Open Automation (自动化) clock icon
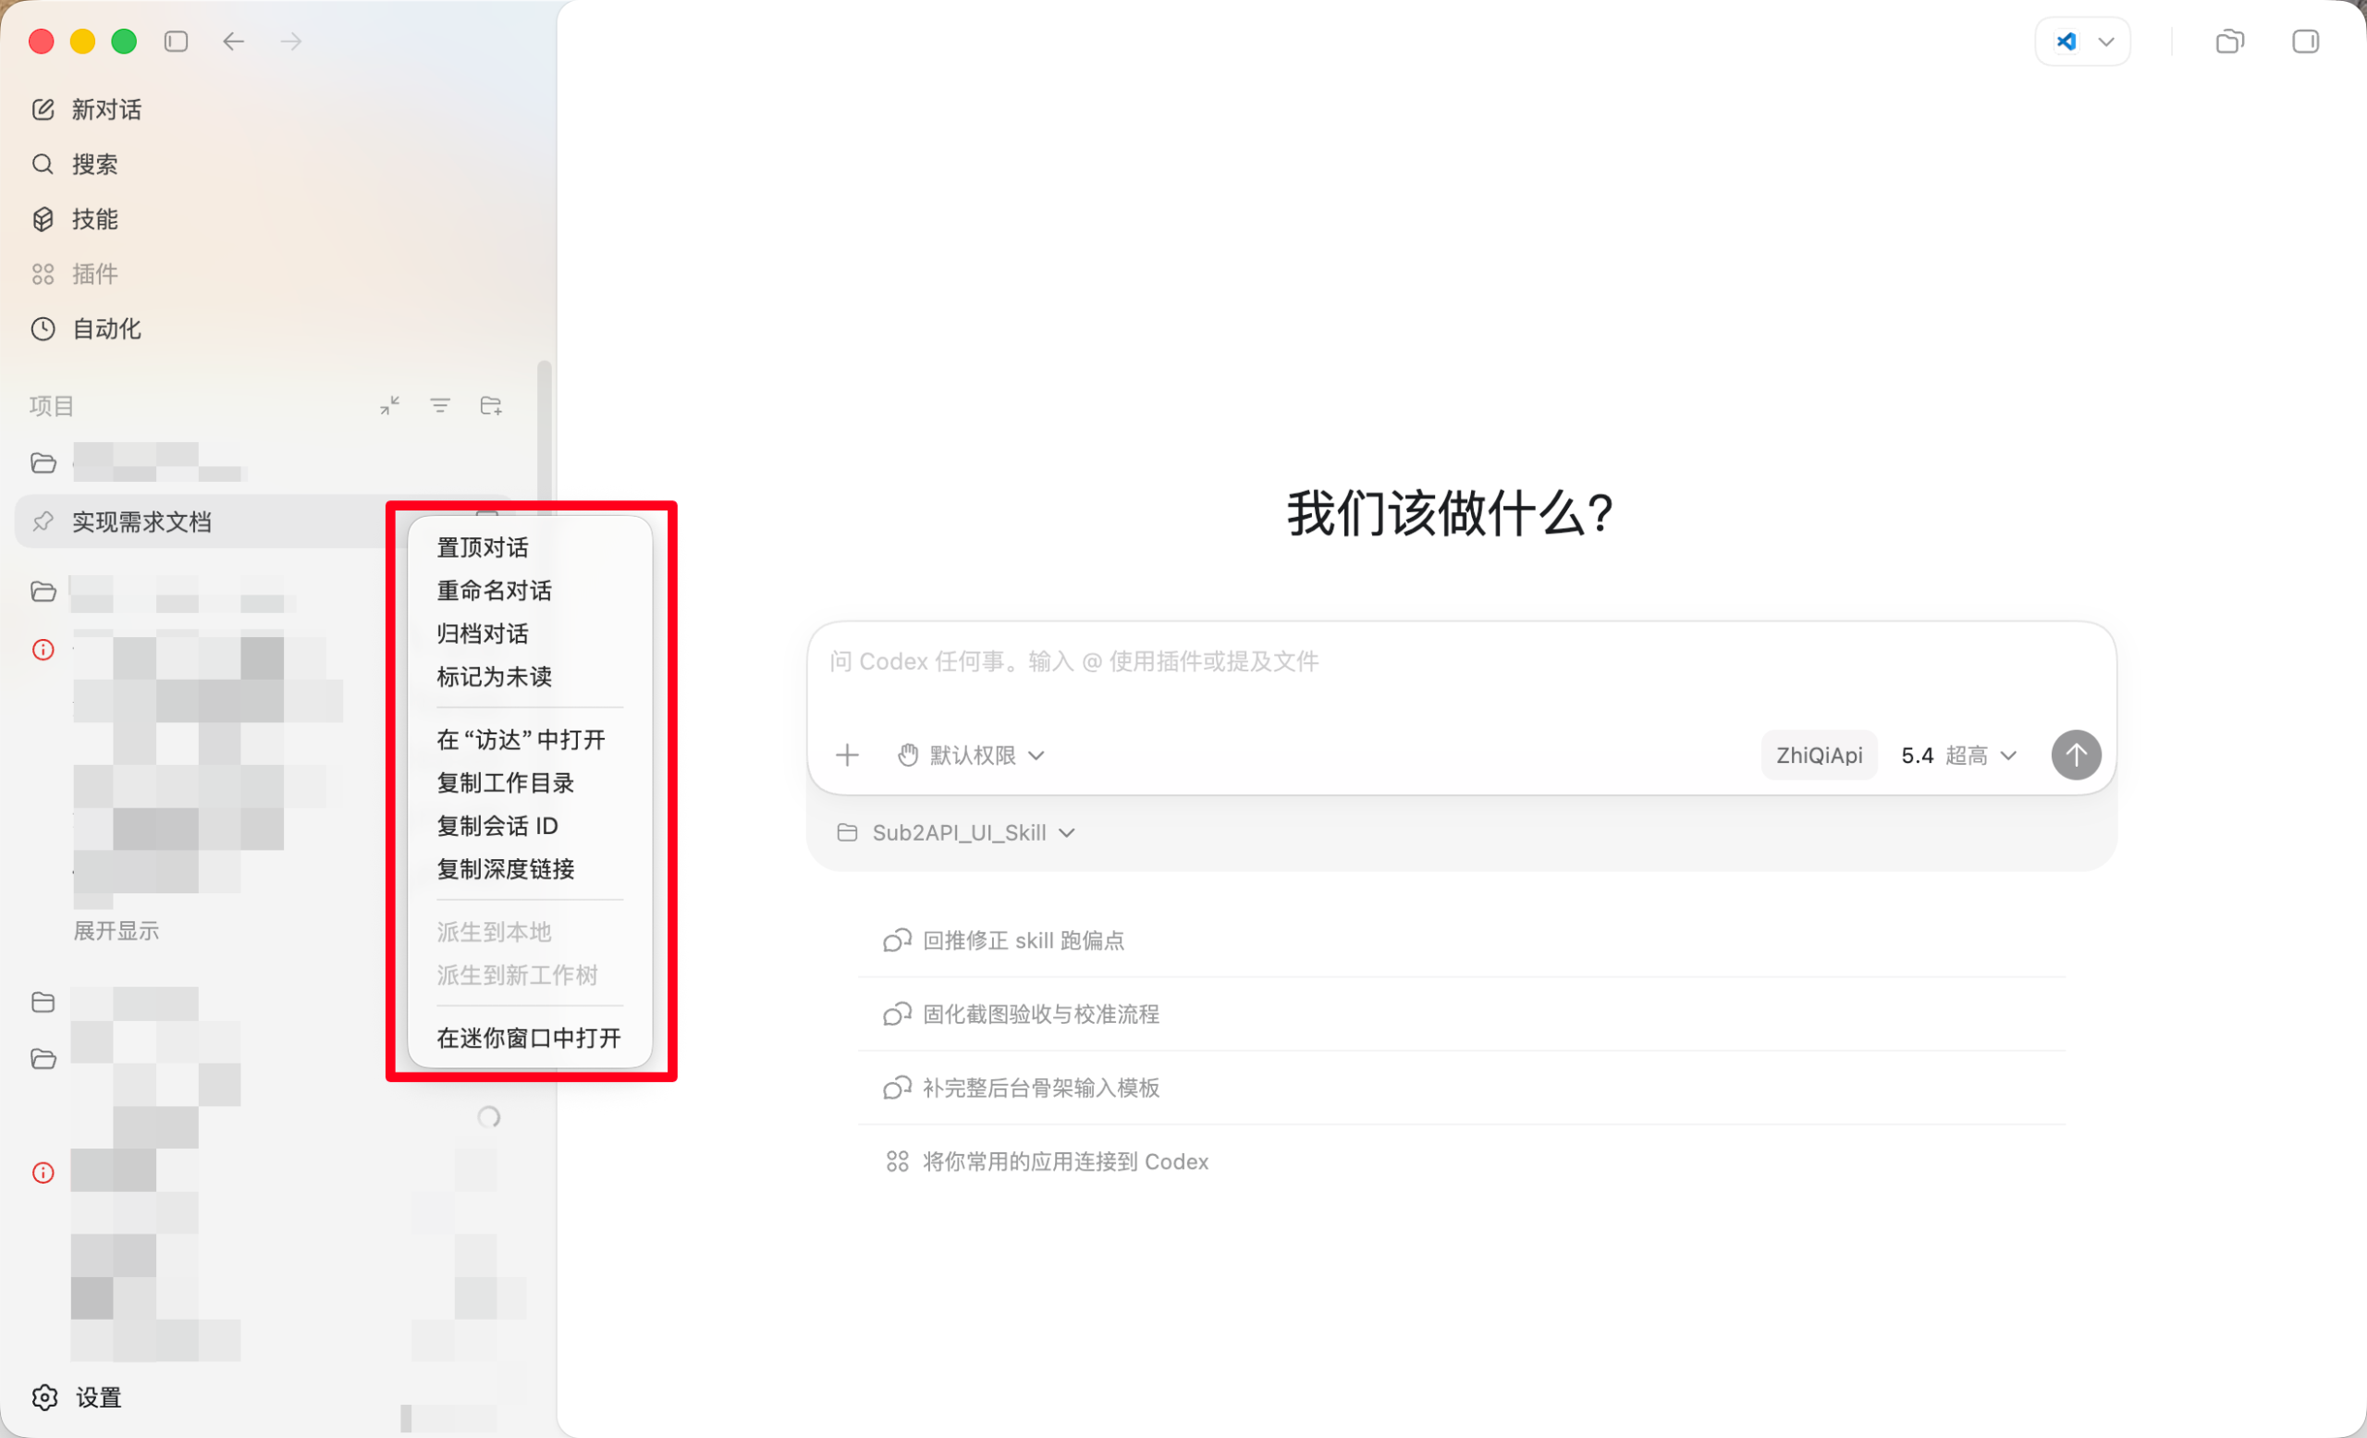This screenshot has height=1438, width=2367. (43, 328)
